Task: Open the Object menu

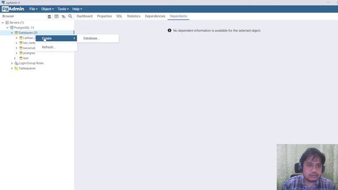Action: (48, 9)
